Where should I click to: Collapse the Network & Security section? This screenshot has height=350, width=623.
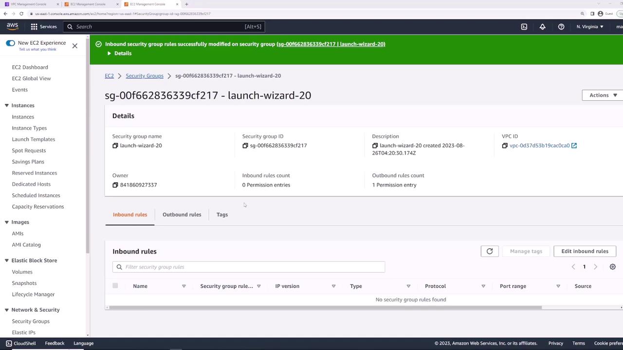coord(7,310)
